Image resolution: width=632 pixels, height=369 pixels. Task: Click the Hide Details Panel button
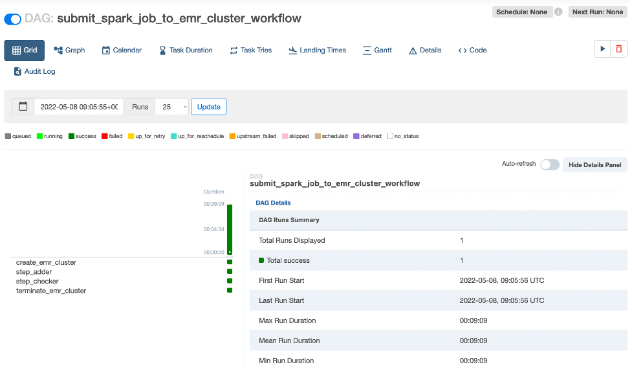point(594,164)
